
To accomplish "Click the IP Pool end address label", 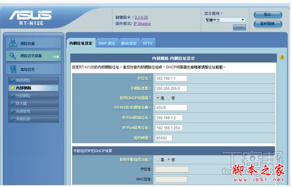I will pyautogui.click(x=136, y=128).
